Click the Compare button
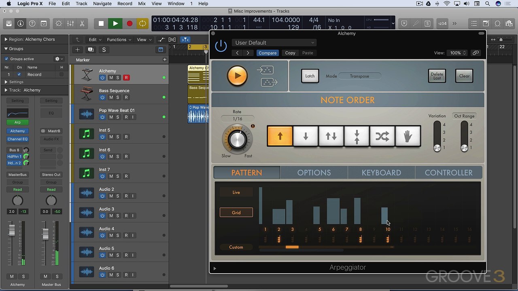518x291 pixels. point(267,53)
